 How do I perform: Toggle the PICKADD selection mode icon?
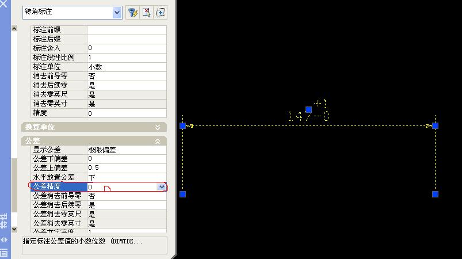click(x=161, y=13)
